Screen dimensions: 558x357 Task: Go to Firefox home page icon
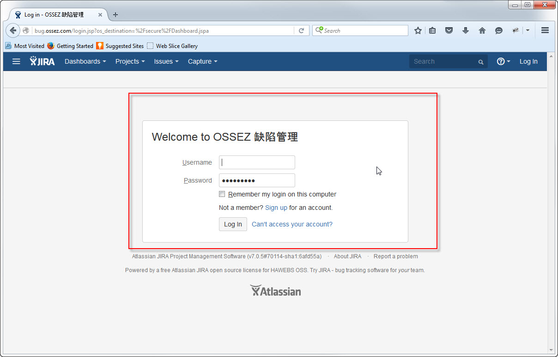click(482, 30)
